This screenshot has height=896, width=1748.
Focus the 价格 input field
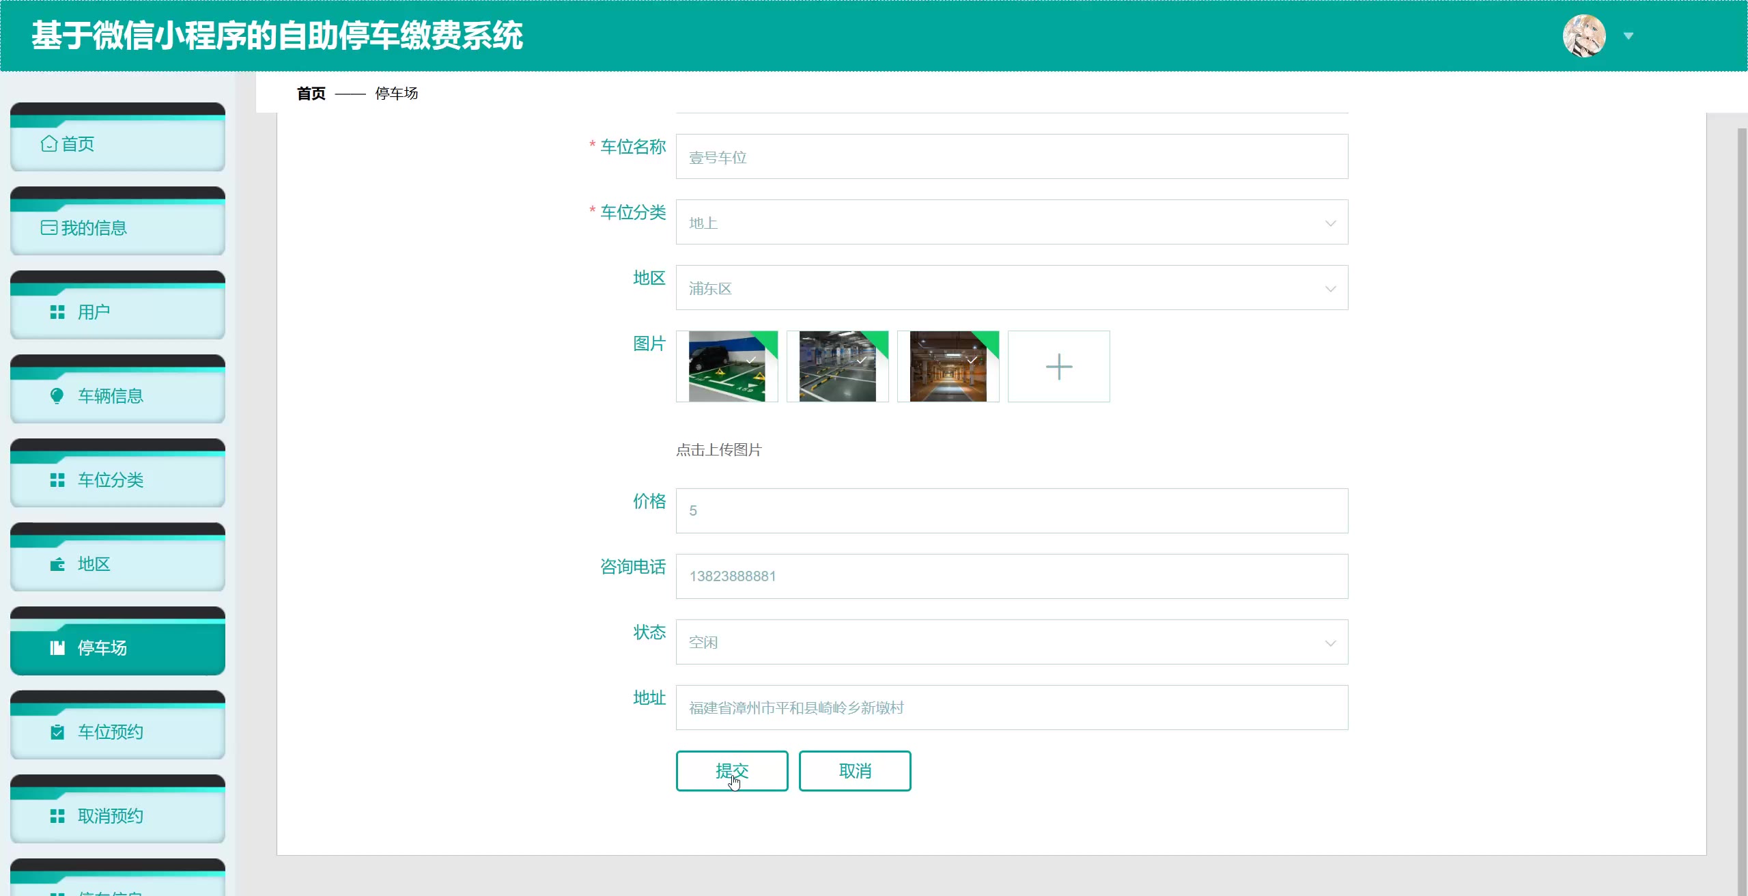[x=1011, y=511]
